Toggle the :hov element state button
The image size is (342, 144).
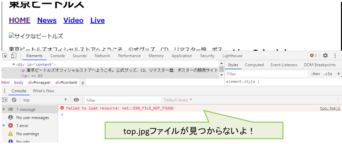pyautogui.click(x=315, y=74)
